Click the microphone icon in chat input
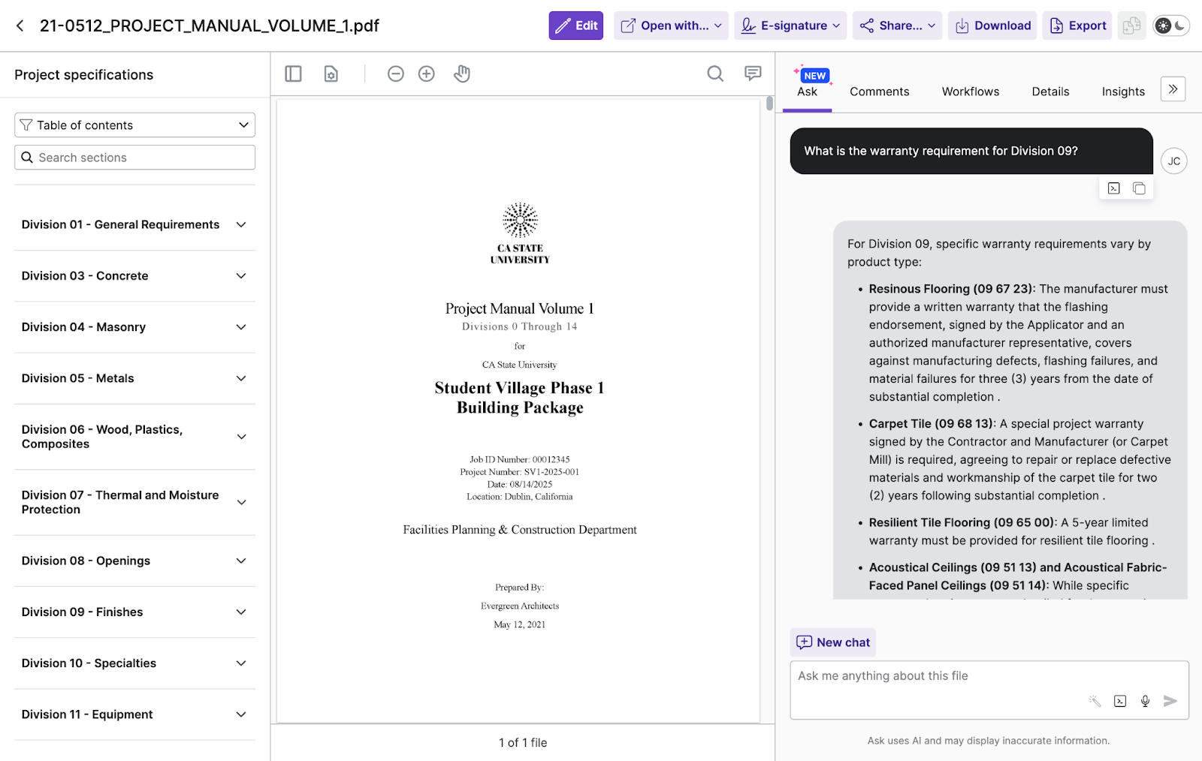This screenshot has width=1202, height=761. (1145, 701)
